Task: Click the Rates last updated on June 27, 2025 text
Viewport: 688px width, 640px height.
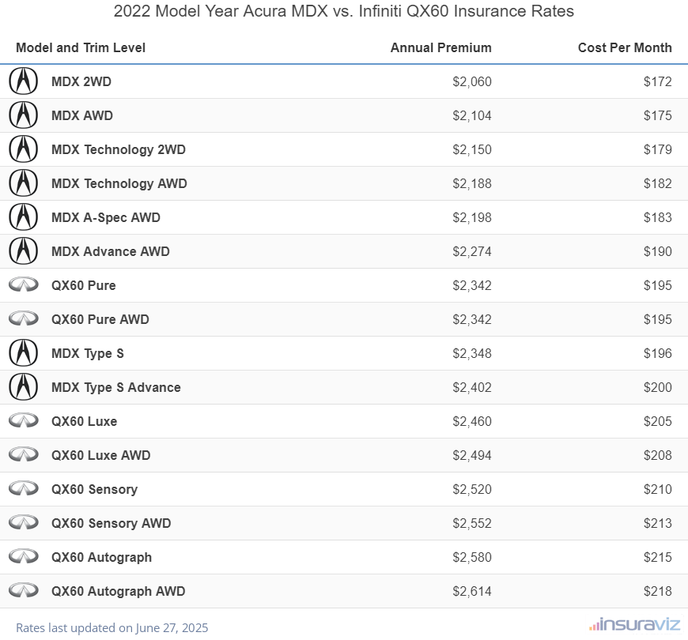Action: (x=112, y=627)
